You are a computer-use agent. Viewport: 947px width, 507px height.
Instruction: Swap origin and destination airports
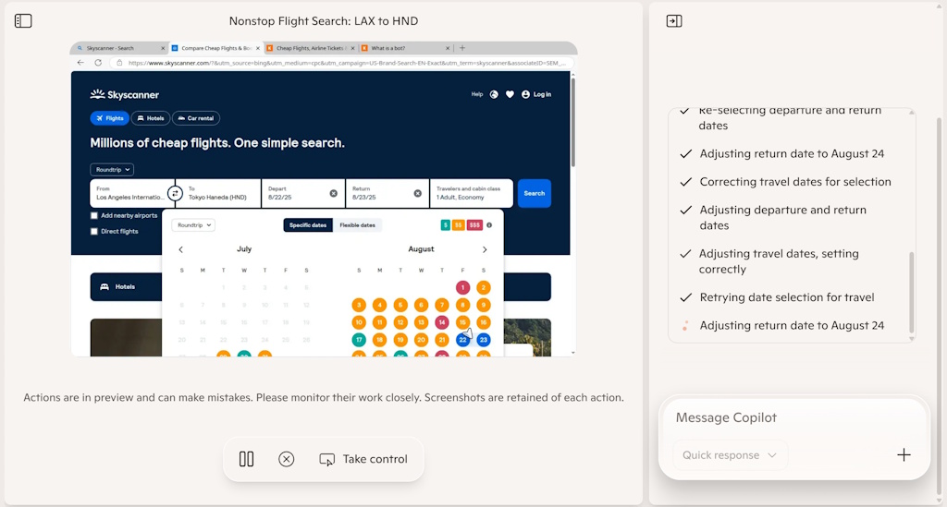point(175,194)
